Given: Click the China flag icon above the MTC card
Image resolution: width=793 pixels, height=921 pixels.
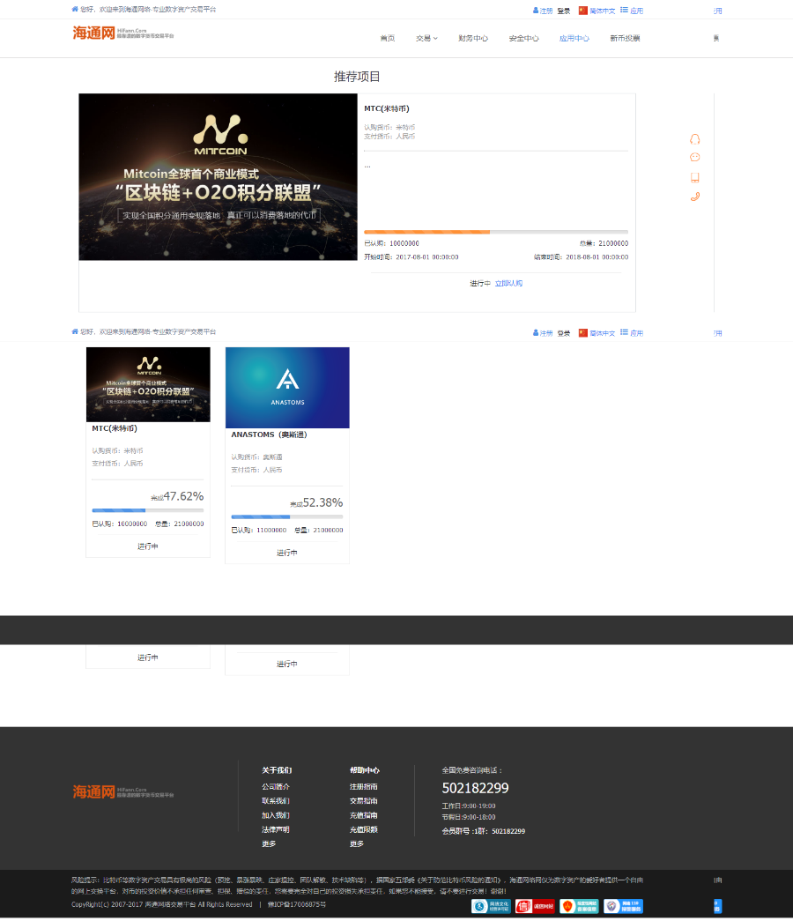Looking at the screenshot, I should (582, 333).
